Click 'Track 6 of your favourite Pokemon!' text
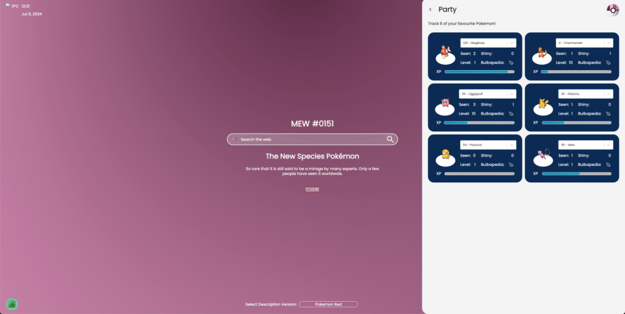The width and height of the screenshot is (625, 314). point(461,24)
